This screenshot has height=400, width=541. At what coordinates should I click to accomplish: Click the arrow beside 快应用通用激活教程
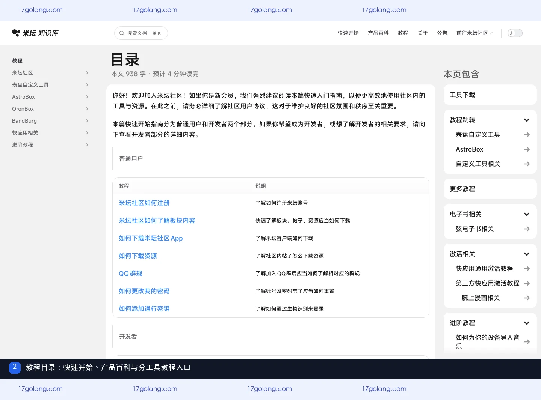pyautogui.click(x=527, y=269)
